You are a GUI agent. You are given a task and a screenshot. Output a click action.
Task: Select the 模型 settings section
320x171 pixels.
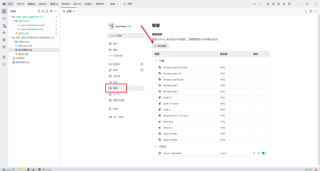pos(126,88)
